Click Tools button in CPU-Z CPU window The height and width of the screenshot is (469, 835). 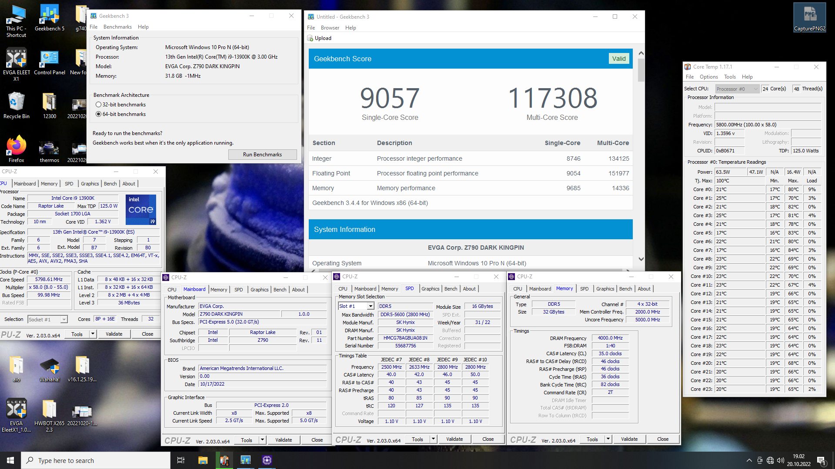77,334
